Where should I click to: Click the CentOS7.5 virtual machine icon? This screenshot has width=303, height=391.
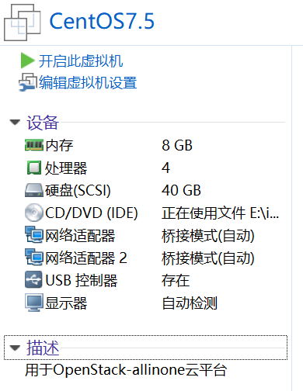point(23,22)
